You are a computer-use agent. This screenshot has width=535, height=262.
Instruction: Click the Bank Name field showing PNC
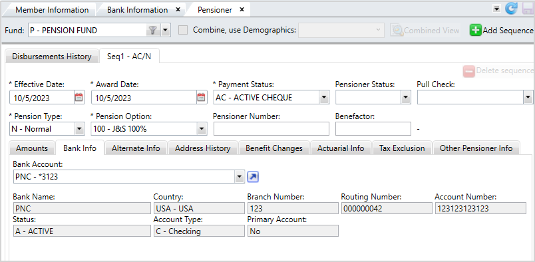coord(82,208)
